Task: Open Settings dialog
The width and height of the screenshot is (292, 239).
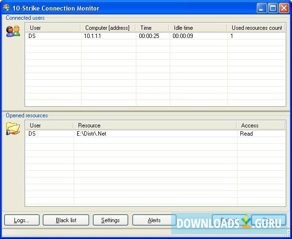Action: click(x=110, y=220)
